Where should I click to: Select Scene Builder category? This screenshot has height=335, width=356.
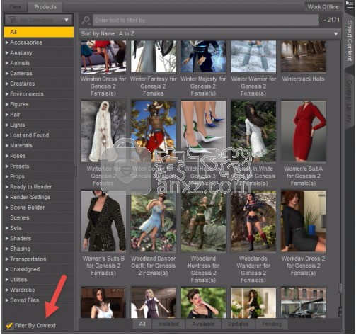[x=39, y=208]
